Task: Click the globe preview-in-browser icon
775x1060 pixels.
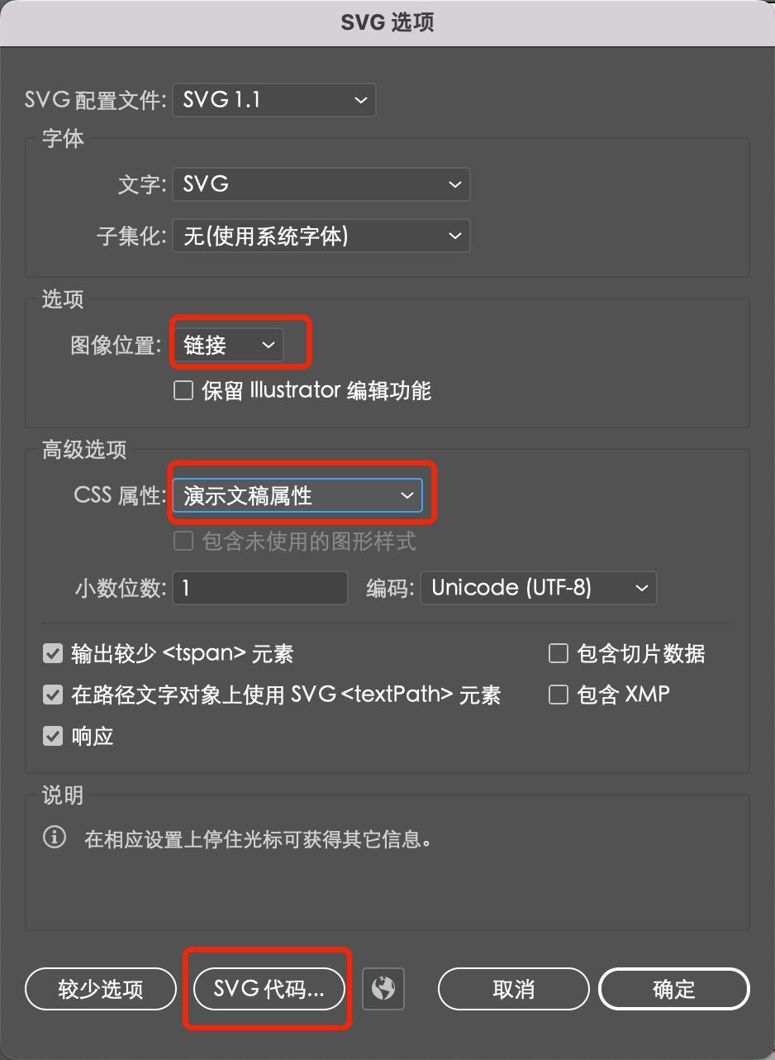Action: tap(383, 989)
